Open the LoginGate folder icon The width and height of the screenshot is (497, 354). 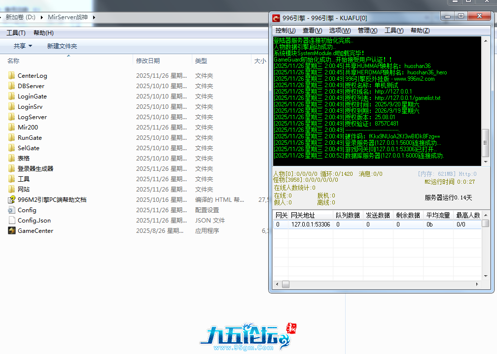click(x=12, y=97)
